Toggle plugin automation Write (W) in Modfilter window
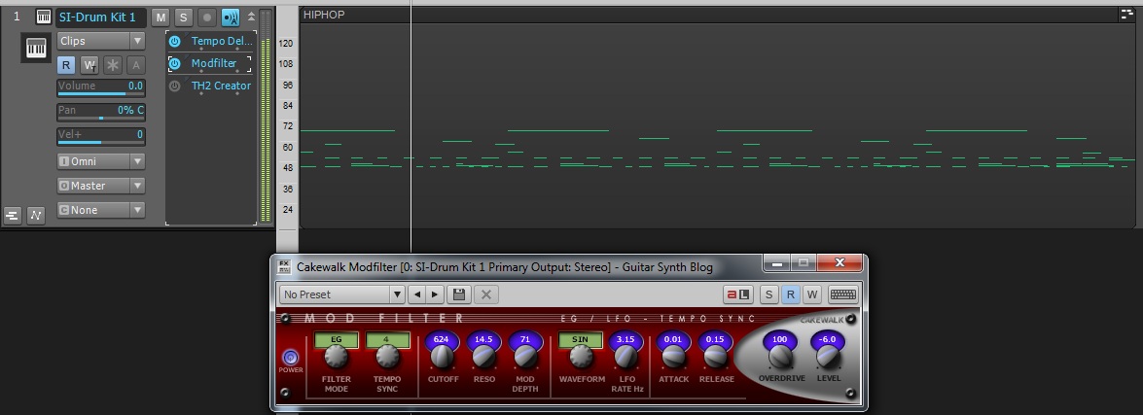Image resolution: width=1143 pixels, height=415 pixels. tap(812, 294)
